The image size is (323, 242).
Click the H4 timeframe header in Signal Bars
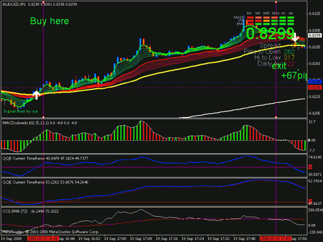point(290,13)
